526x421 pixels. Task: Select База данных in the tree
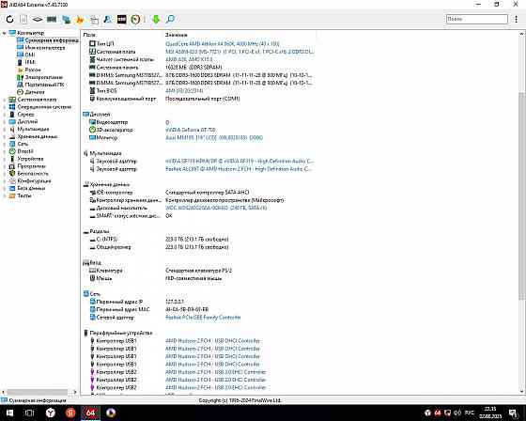click(31, 188)
